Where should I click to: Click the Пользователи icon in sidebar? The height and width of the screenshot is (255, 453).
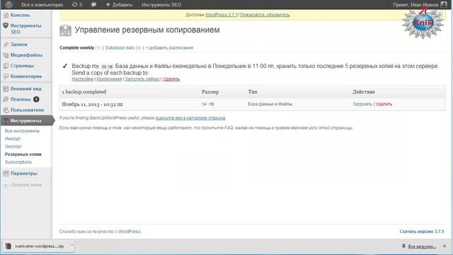pos(6,110)
